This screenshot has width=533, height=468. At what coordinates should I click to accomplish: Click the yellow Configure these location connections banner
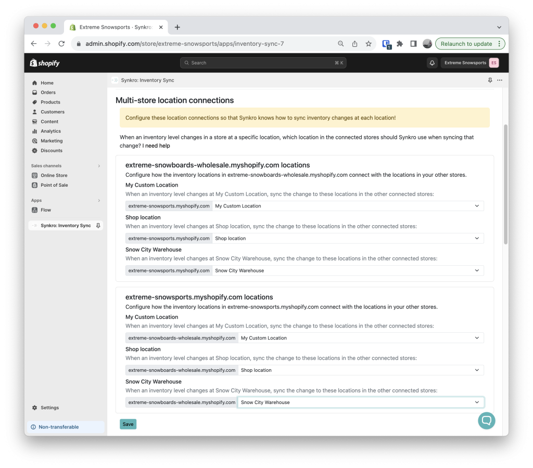pos(304,118)
